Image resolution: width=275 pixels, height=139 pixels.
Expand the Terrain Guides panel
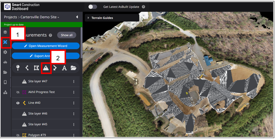[89, 18]
